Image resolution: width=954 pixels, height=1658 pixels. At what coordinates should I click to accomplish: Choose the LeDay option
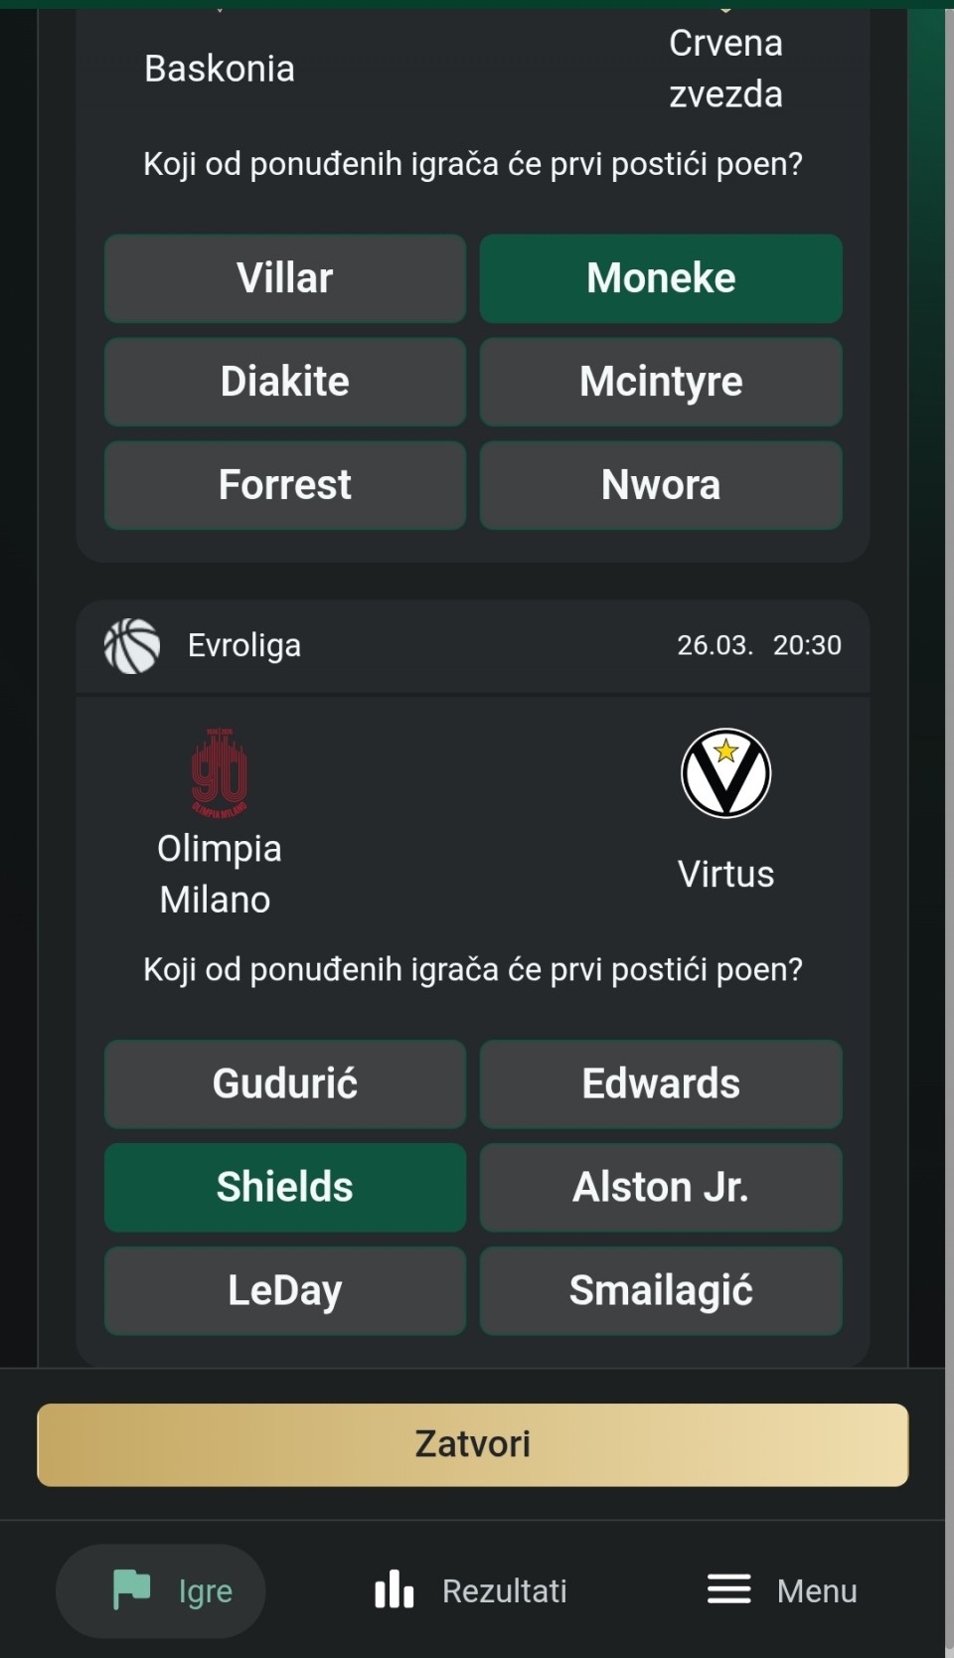pyautogui.click(x=285, y=1290)
